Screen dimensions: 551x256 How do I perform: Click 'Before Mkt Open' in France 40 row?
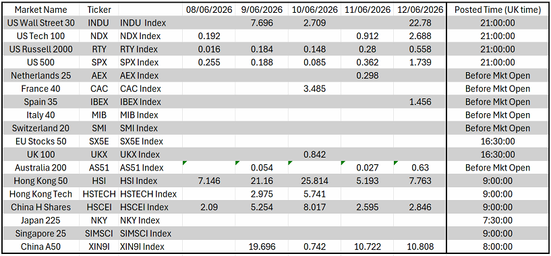point(498,89)
